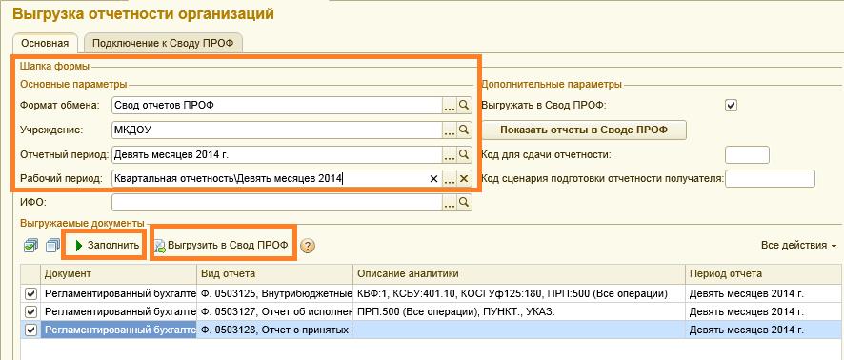Select Документ cell in Ф. 0503127 row

click(119, 311)
